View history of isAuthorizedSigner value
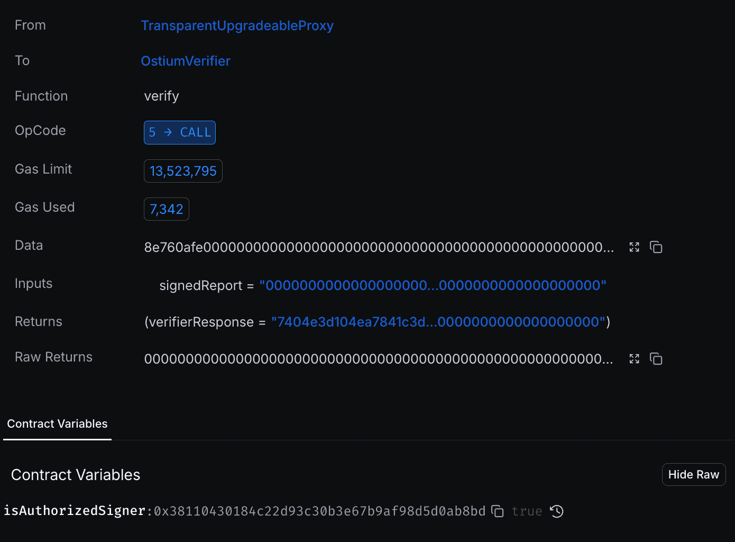Screen dimensions: 735x542 (557, 511)
